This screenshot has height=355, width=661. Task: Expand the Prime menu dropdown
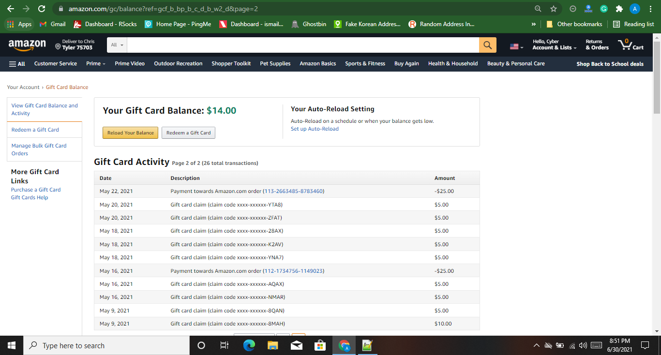point(96,63)
